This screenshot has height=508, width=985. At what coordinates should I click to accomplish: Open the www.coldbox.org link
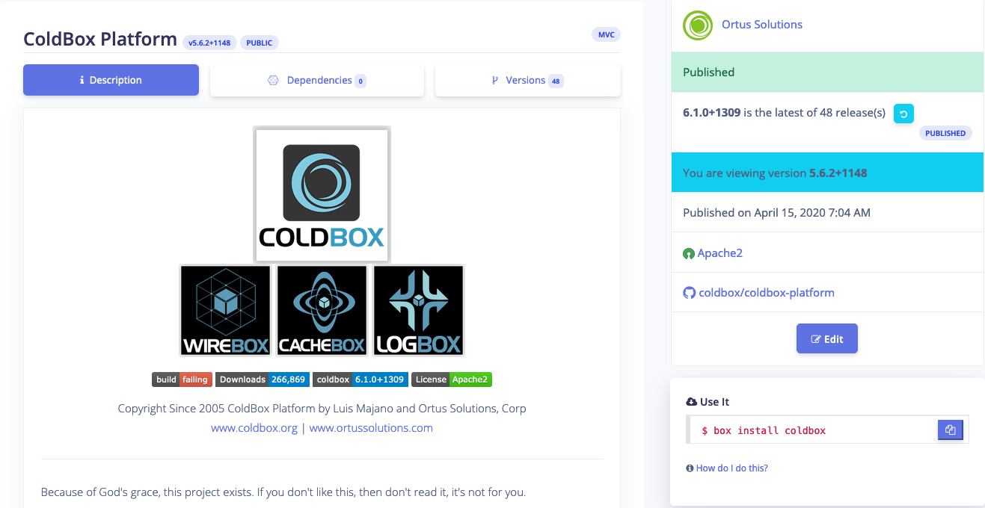point(254,428)
